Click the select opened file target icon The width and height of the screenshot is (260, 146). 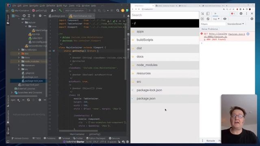click(24, 16)
